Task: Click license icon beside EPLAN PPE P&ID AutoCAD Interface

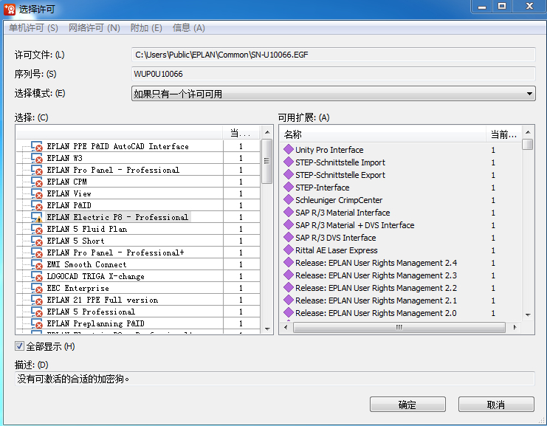Action: coord(37,146)
